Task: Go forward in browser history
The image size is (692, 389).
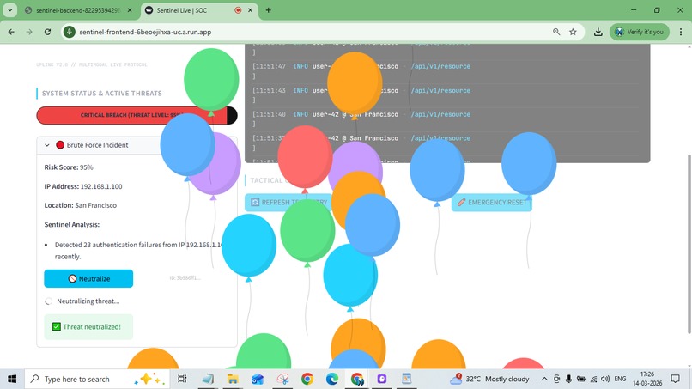Action: coord(29,32)
